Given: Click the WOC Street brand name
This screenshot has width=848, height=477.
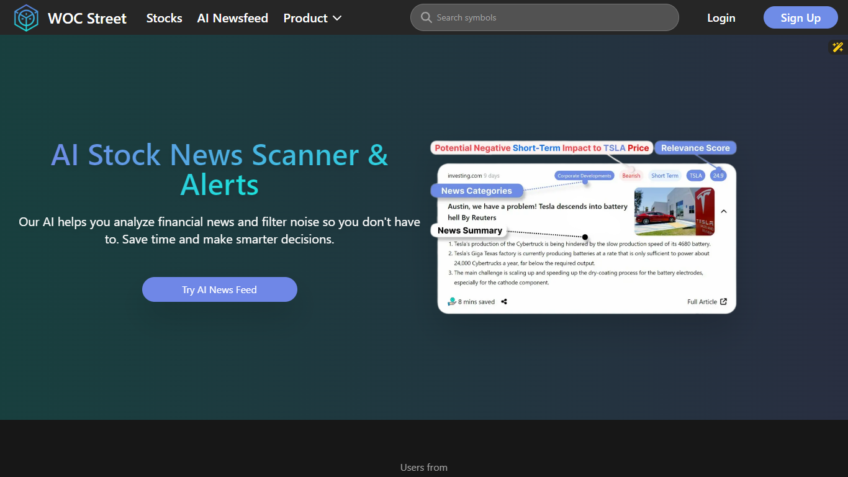Looking at the screenshot, I should tap(88, 19).
